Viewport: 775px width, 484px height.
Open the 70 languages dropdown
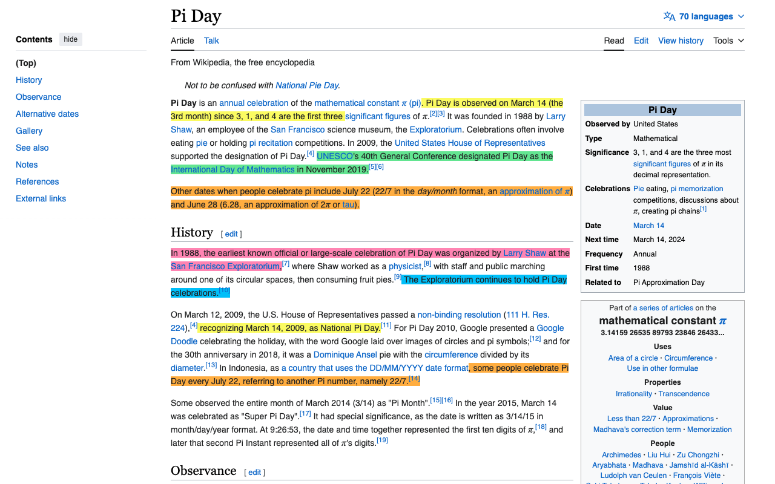point(704,16)
